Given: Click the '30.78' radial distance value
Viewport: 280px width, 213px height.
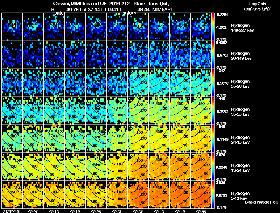Looking at the screenshot, I should 72,9.
